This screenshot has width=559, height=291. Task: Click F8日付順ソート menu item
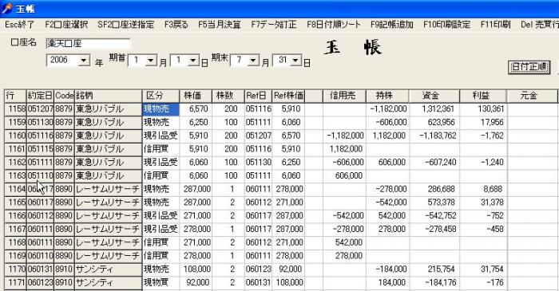[334, 25]
